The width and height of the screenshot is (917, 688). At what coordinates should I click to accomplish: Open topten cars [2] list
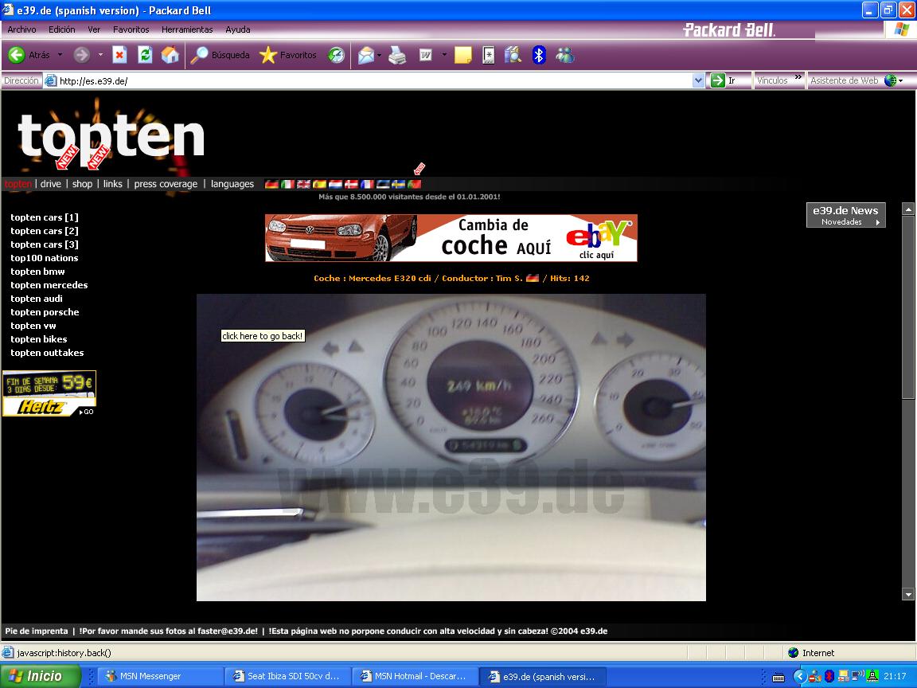coord(45,231)
